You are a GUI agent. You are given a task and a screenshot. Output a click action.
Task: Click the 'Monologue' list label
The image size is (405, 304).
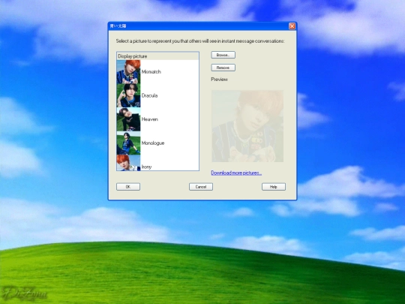click(x=153, y=143)
